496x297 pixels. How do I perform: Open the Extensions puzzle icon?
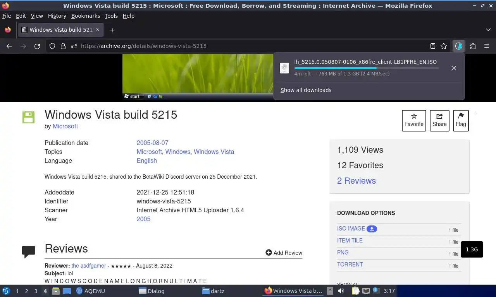point(473,46)
